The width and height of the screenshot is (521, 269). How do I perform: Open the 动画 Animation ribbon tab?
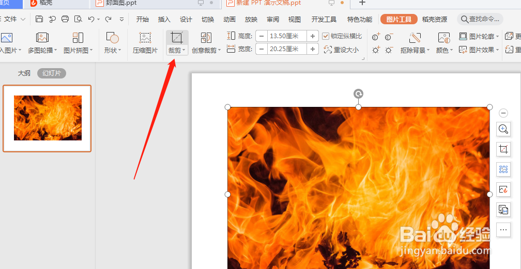[x=229, y=19]
